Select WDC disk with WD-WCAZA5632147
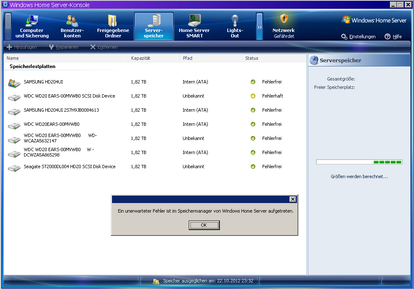This screenshot has height=289, width=414. (60, 138)
